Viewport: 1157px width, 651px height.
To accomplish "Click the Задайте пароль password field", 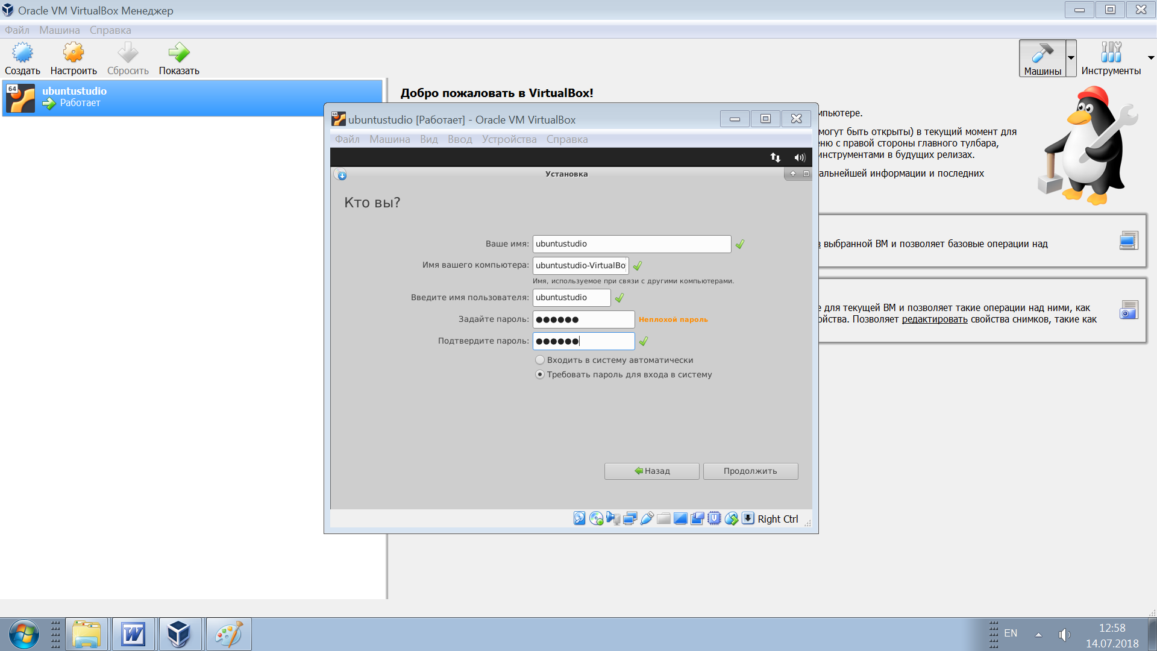I will [583, 319].
